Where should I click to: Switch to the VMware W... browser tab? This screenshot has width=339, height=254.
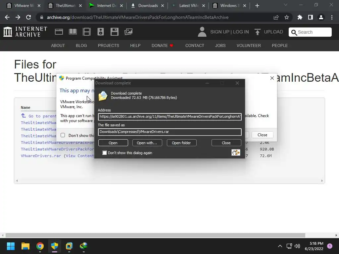(x=24, y=6)
